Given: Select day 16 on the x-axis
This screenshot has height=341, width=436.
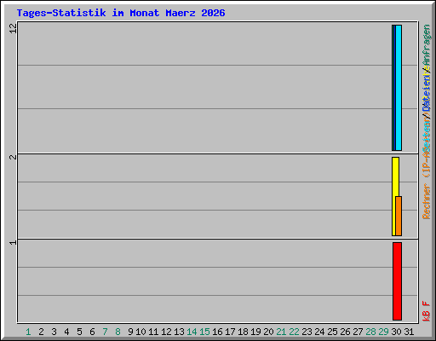Looking at the screenshot, I should [217, 332].
